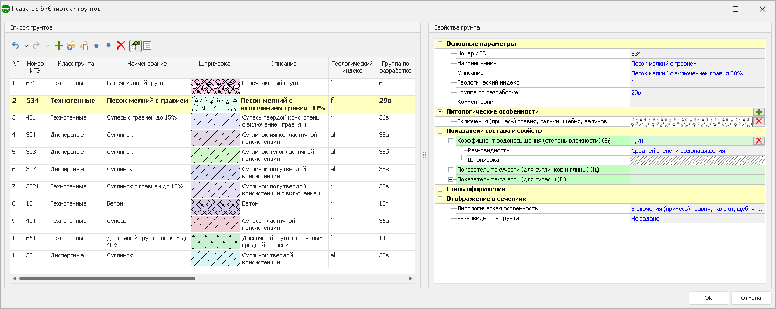
Task: Click group value 18г cell
Action: [x=396, y=207]
